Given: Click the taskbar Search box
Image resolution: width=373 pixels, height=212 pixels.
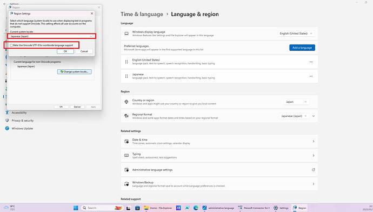Looking at the screenshot, I should pyautogui.click(x=101, y=208).
